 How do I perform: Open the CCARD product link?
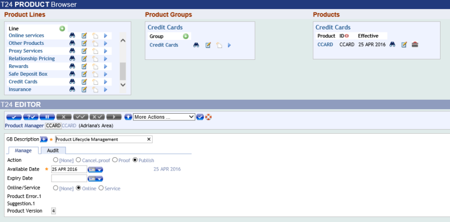tap(325, 45)
